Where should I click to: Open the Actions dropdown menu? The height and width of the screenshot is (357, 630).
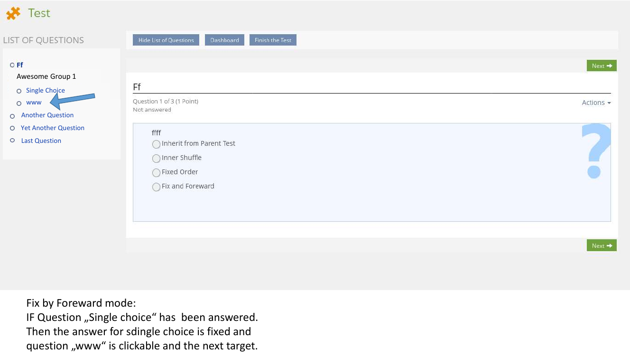pyautogui.click(x=596, y=103)
